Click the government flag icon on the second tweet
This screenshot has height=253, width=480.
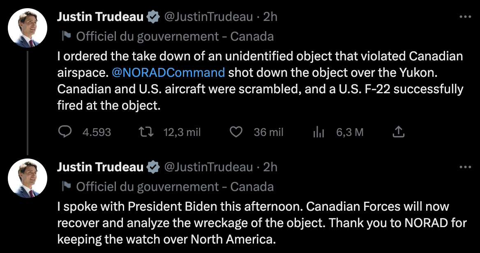pos(66,186)
